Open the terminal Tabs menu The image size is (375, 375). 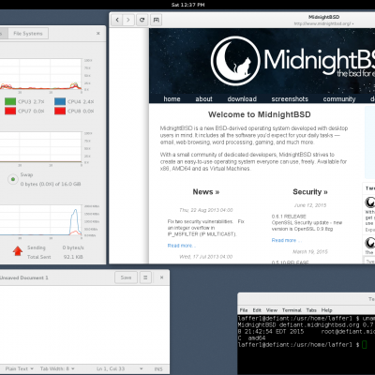(311, 310)
